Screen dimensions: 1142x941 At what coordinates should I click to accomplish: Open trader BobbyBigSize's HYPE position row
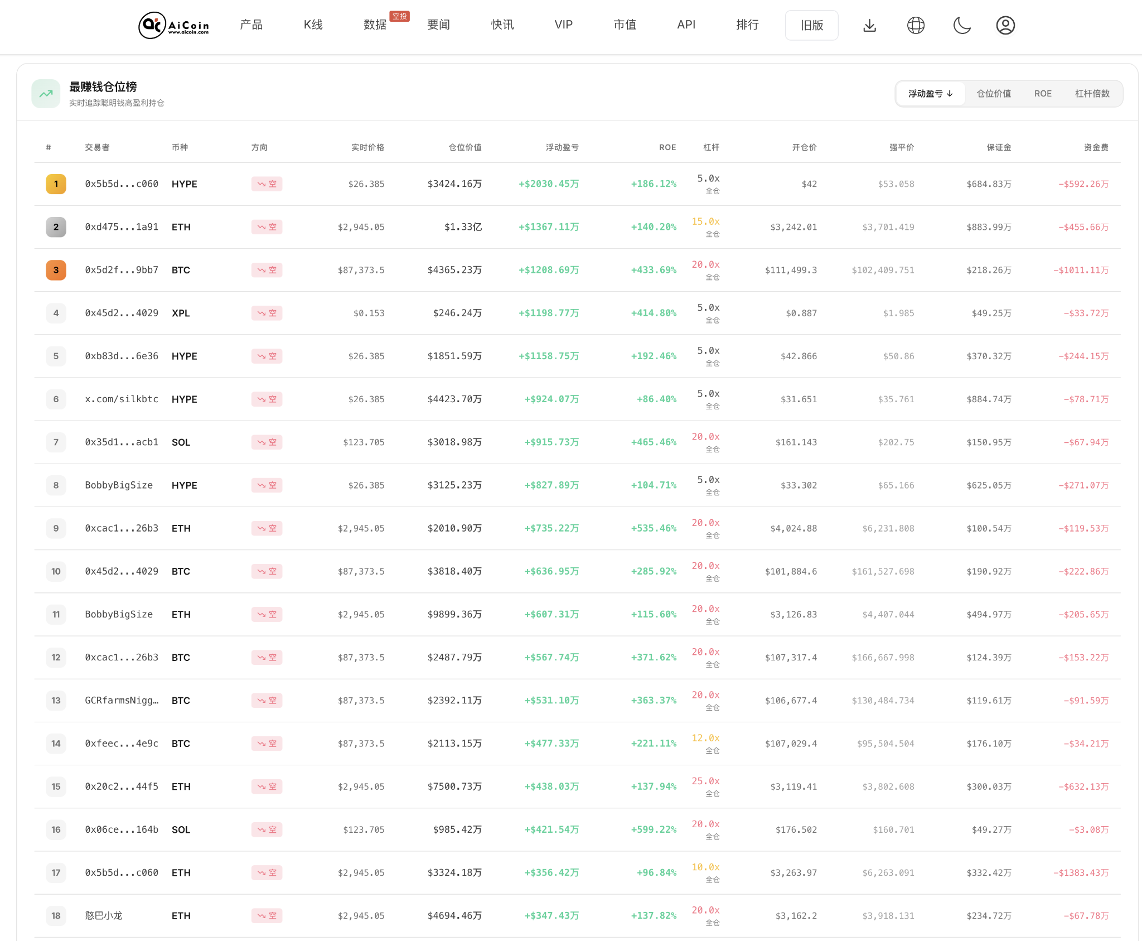click(x=120, y=485)
